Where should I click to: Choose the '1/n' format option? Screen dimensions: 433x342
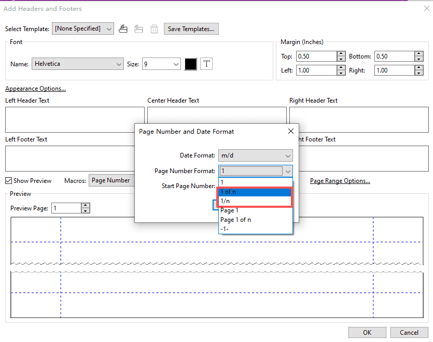256,201
